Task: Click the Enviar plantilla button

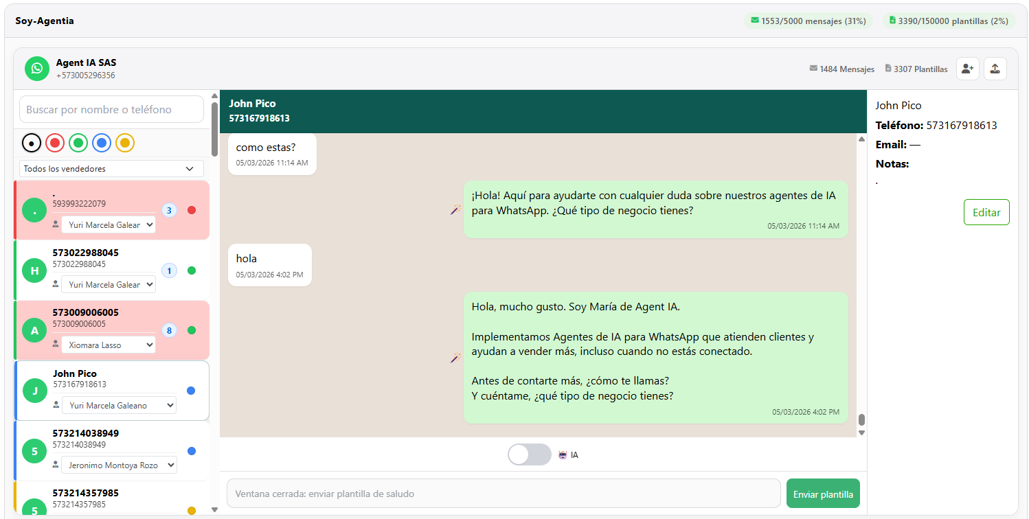Action: (823, 494)
